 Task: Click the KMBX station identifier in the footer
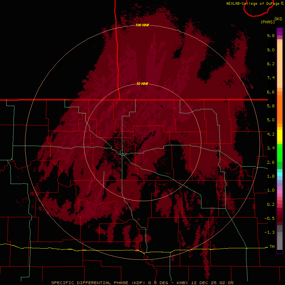[183, 283]
